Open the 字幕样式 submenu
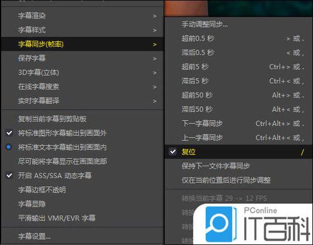The image size is (313, 245). (82, 30)
